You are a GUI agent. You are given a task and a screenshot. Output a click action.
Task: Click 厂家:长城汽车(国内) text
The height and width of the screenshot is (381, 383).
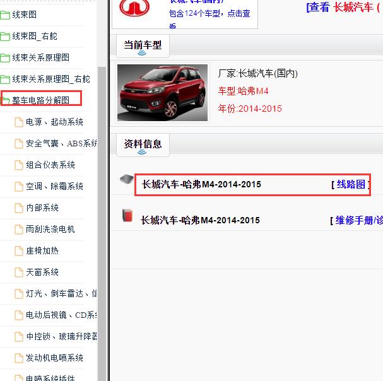257,73
